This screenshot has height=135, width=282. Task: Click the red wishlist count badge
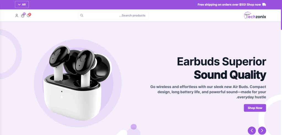(x=30, y=14)
